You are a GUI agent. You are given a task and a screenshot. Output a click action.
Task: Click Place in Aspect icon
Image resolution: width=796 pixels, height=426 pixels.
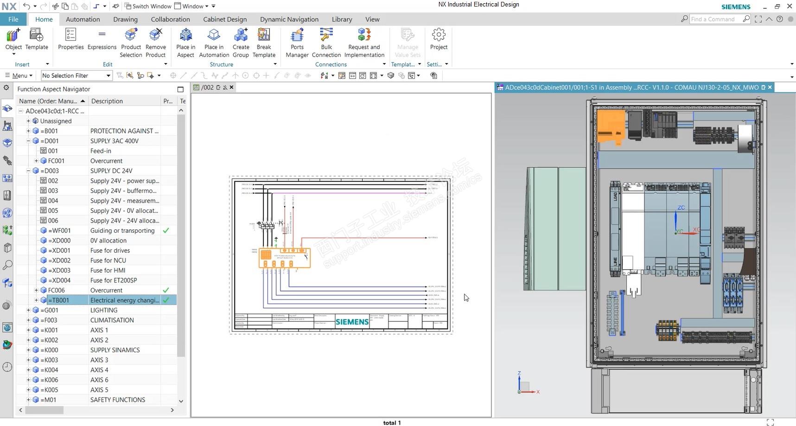coord(185,36)
